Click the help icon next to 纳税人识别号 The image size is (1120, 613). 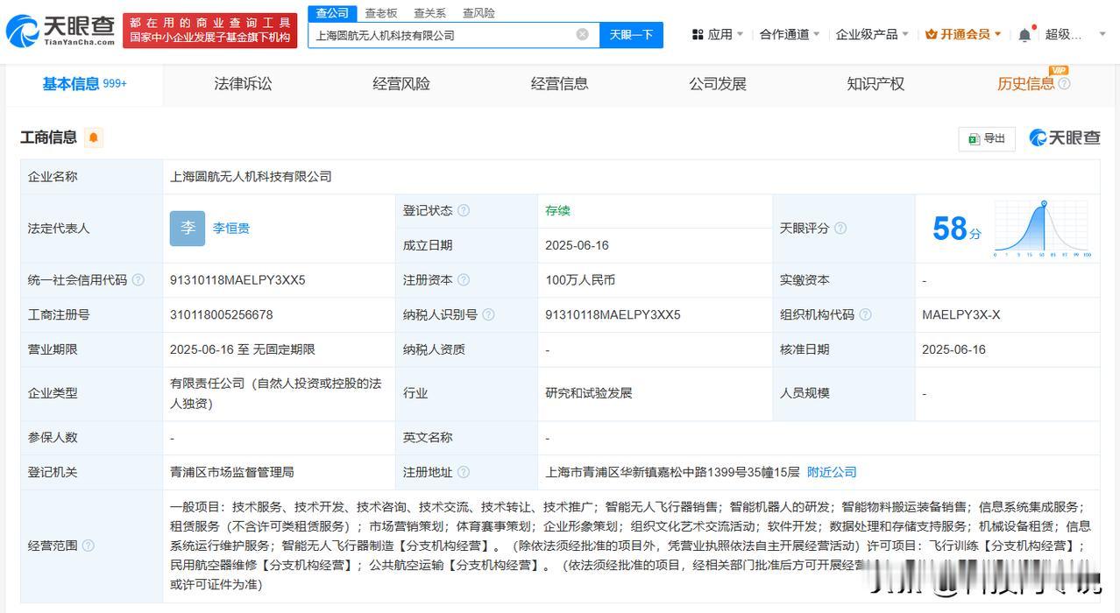(x=488, y=314)
